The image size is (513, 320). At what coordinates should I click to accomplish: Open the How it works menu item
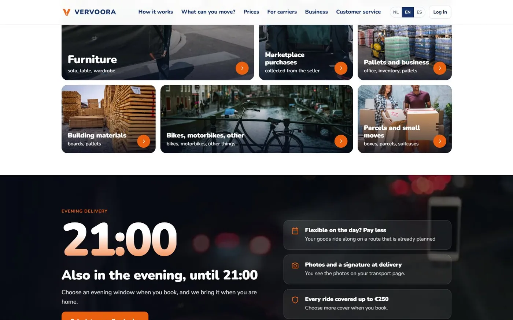156,12
